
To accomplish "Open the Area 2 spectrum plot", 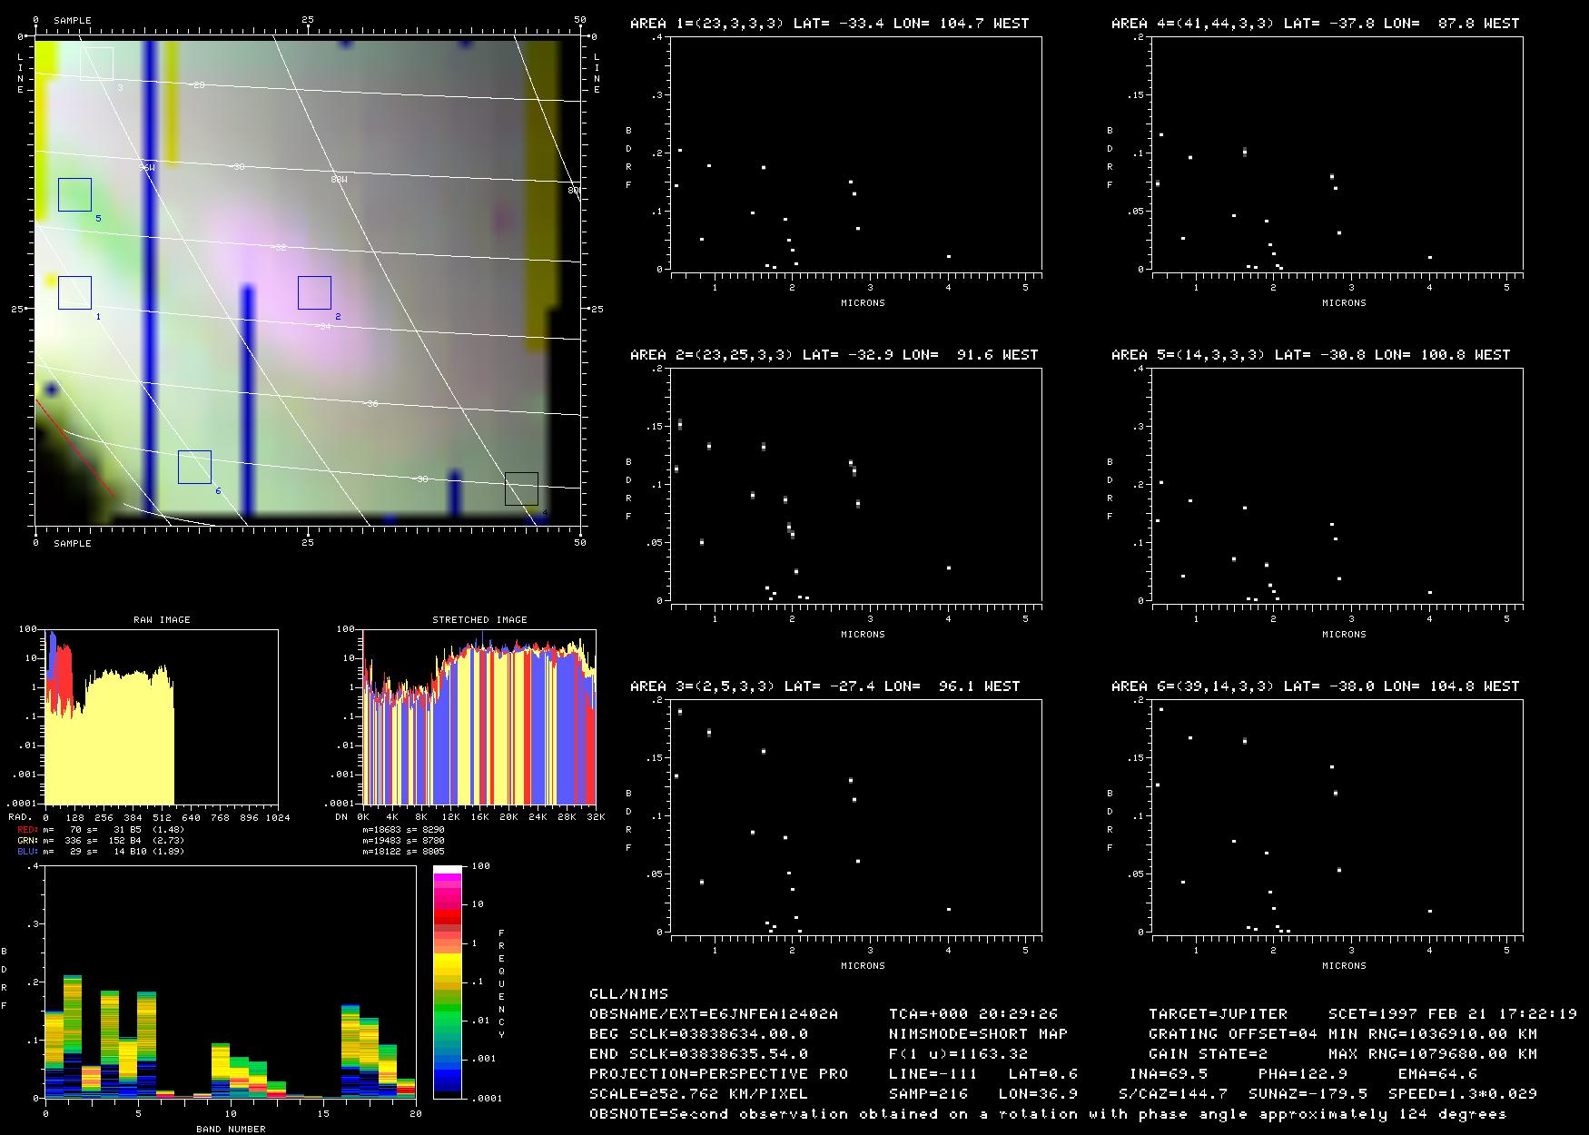I will pyautogui.click(x=855, y=486).
